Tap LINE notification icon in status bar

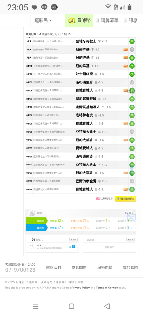(44, 7)
